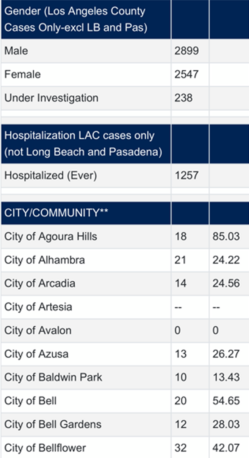
Task: Select City of Agoura Hills row
Action: coord(124,236)
